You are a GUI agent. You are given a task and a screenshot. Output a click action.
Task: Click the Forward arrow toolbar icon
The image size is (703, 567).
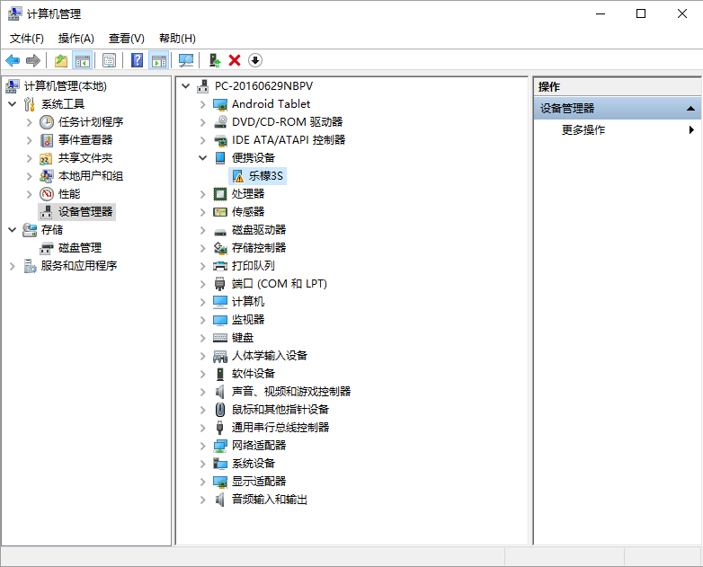click(33, 60)
